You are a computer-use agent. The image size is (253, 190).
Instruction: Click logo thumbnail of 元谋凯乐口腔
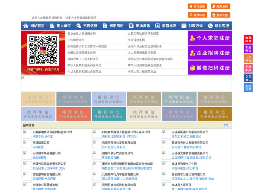27,145
